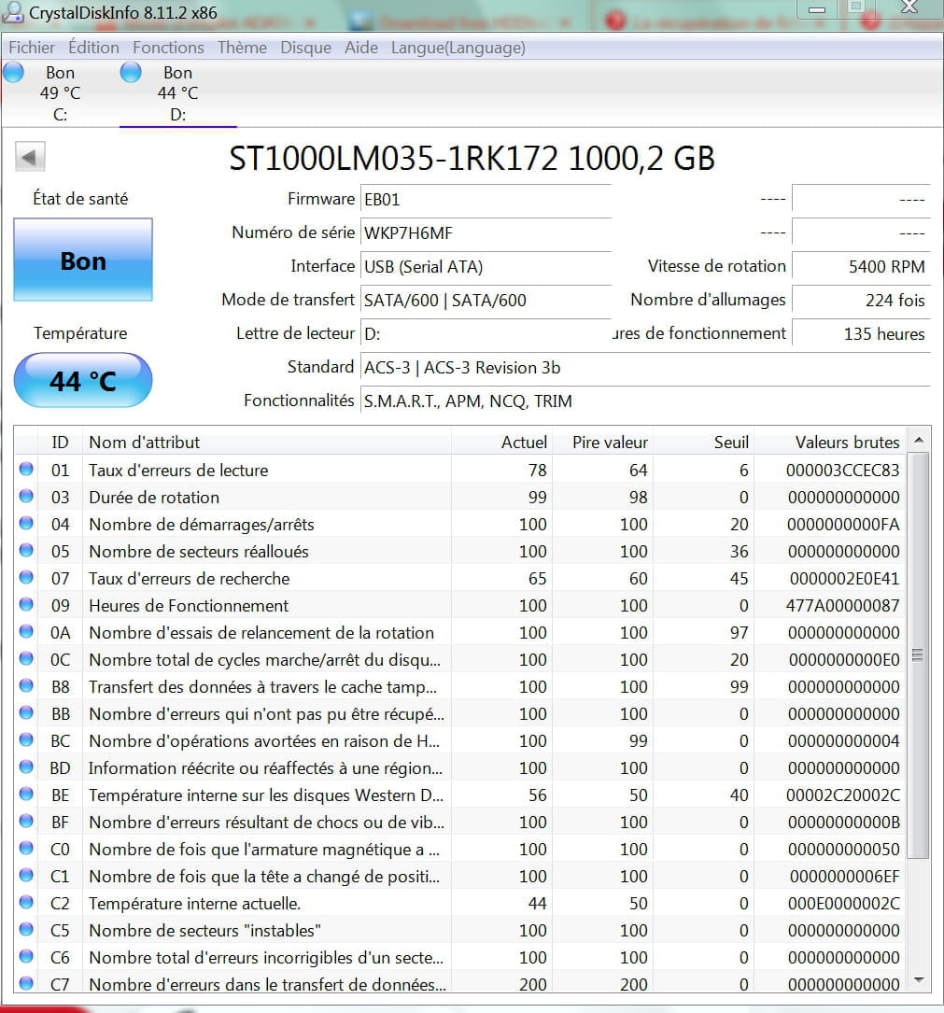Click status dot for attribute BF
The height and width of the screenshot is (1013, 944).
(26, 821)
